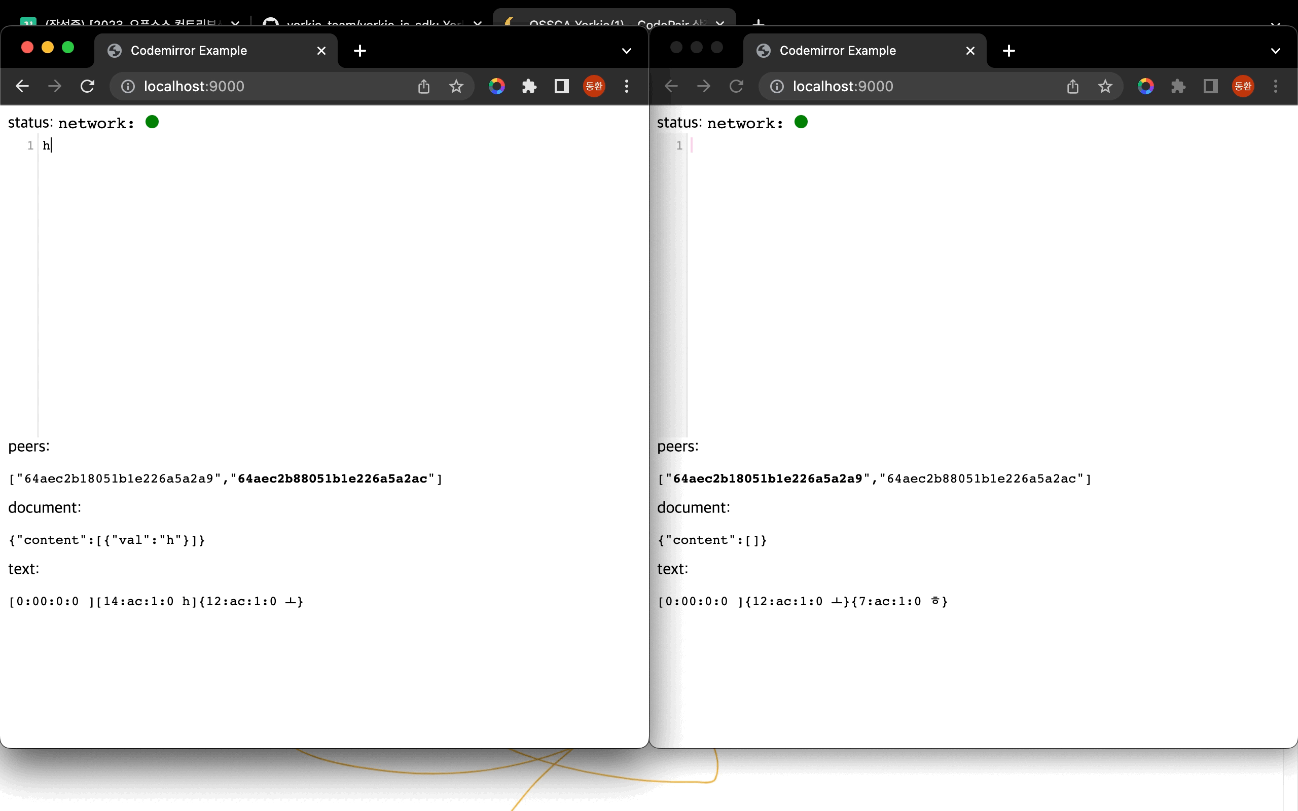The image size is (1298, 811).
Task: Open Chrome three-dot menu in left window
Action: pyautogui.click(x=627, y=86)
